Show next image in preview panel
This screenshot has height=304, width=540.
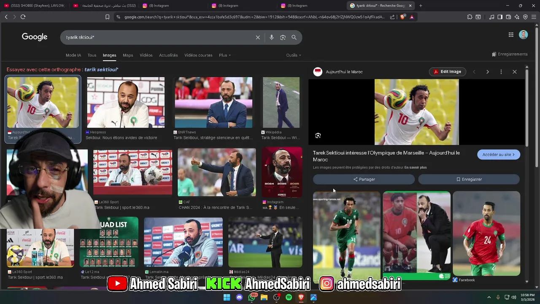[488, 72]
